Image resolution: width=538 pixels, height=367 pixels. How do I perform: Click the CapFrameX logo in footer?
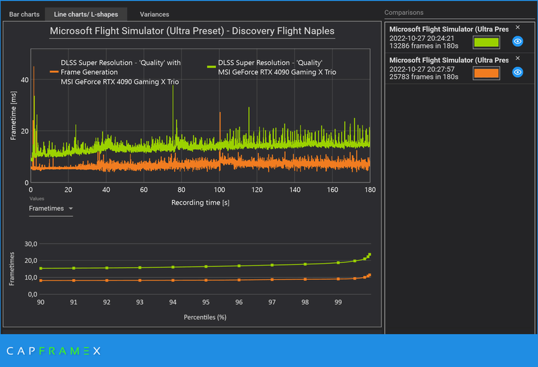[54, 351]
